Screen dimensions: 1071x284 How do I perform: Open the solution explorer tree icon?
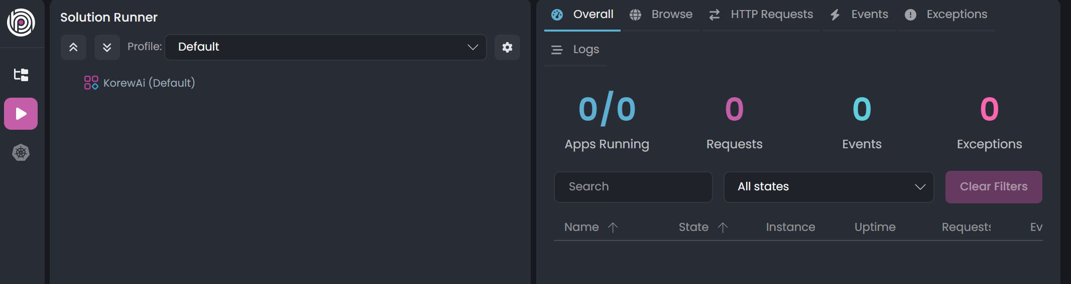click(x=21, y=75)
